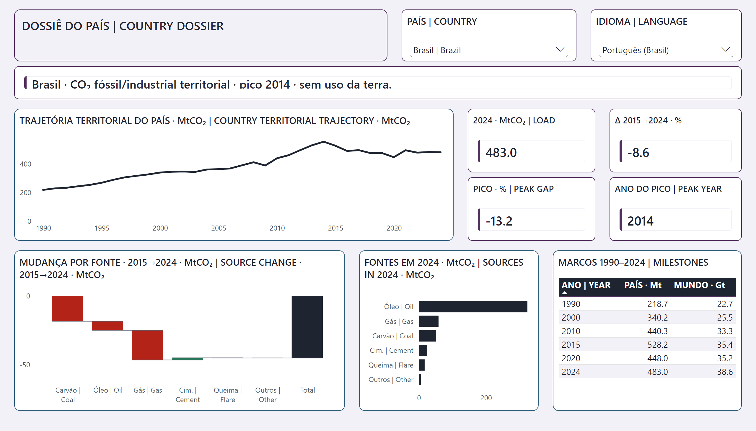This screenshot has height=431, width=756.
Task: Select the Óleo | Oil horizontal bar
Action: click(x=473, y=307)
